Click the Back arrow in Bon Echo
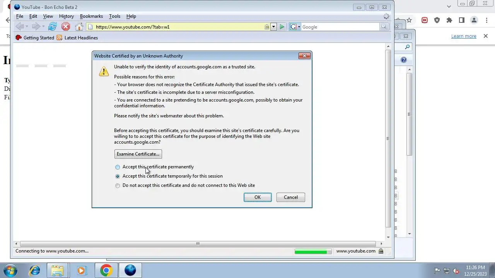Viewport: 495px width, 278px height. (x=20, y=27)
